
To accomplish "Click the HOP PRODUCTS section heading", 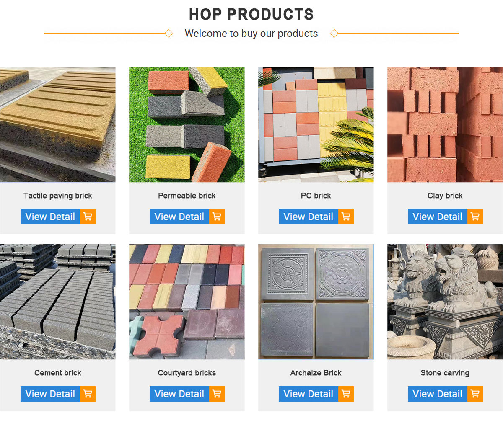I will click(251, 14).
